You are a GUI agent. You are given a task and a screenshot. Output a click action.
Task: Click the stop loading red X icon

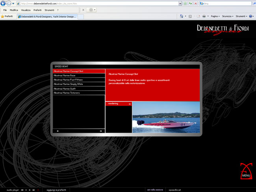point(195,4)
